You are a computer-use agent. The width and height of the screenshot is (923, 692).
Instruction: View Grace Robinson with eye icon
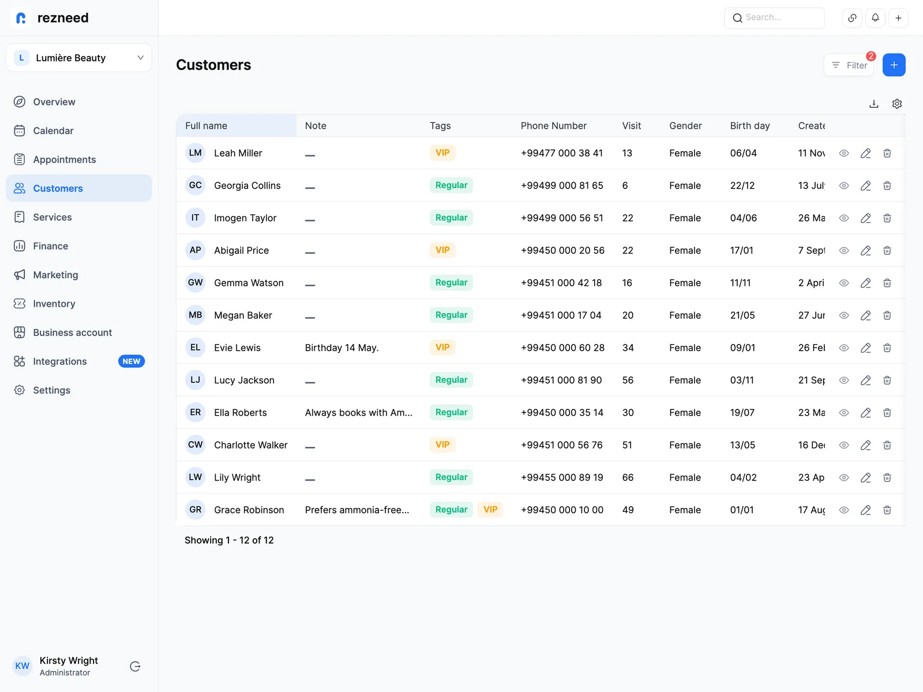coord(844,510)
